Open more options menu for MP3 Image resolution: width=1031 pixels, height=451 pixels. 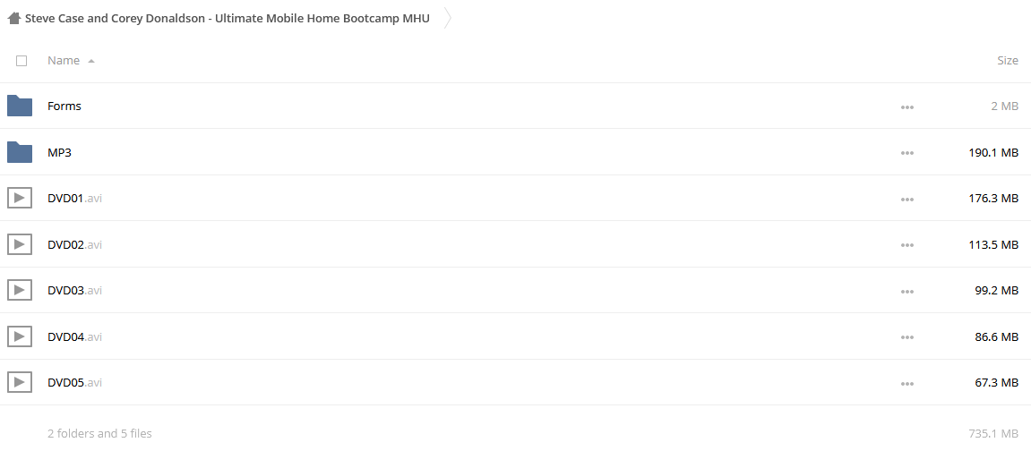coord(907,153)
